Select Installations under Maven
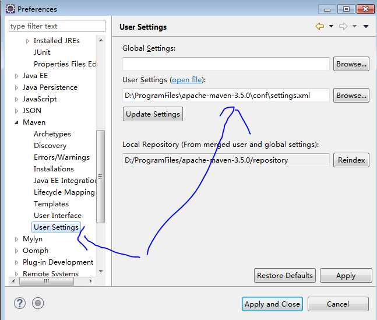The height and width of the screenshot is (320, 377). click(54, 169)
